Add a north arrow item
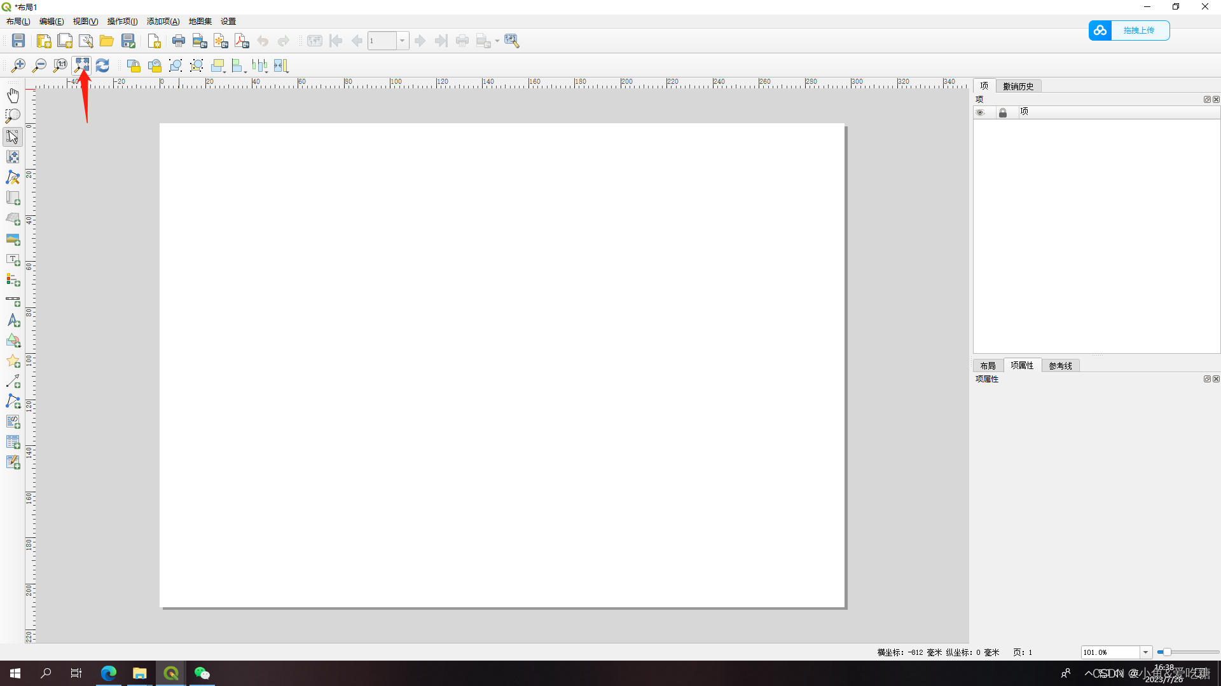Viewport: 1221px width, 686px height. [x=13, y=321]
